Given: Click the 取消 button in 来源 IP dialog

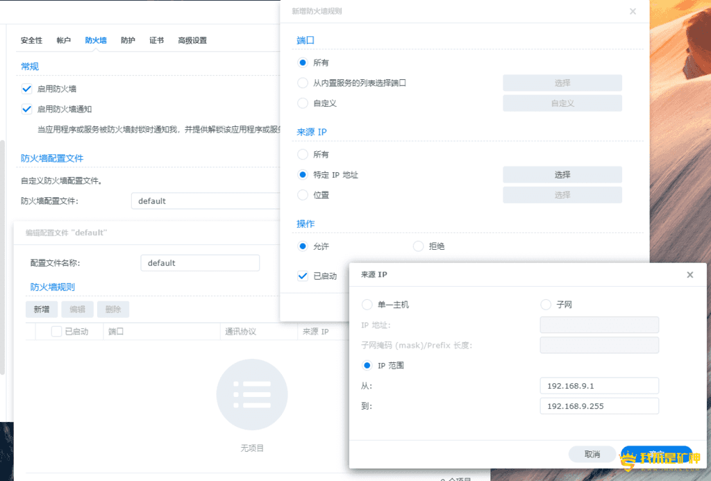Looking at the screenshot, I should 592,453.
